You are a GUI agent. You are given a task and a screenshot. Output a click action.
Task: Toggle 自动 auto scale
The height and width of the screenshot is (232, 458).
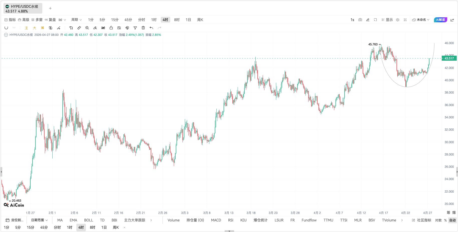[452, 220]
